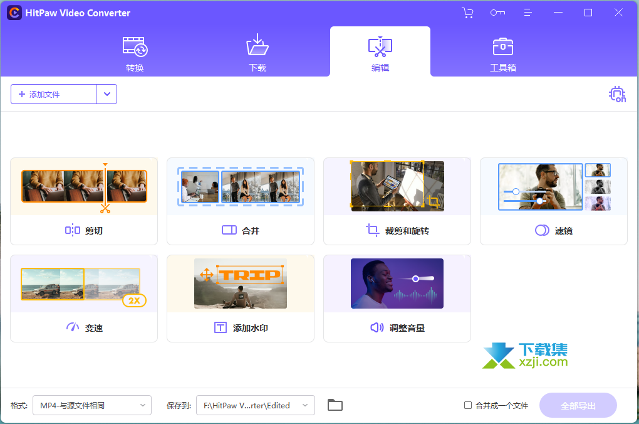639x424 pixels.
Task: Open the output folder icon
Action: click(x=335, y=405)
